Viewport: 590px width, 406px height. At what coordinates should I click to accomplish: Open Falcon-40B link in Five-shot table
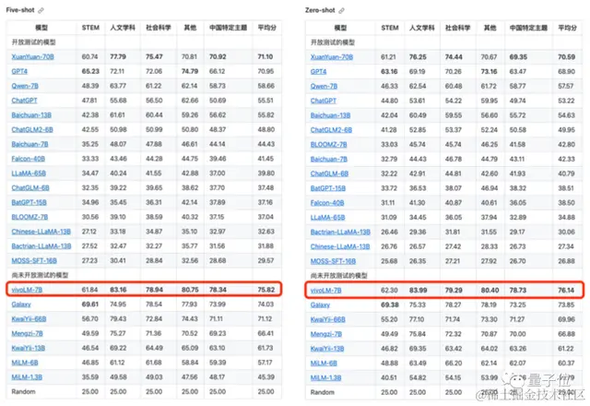[29, 159]
